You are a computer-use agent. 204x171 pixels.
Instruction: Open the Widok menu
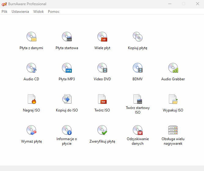pyautogui.click(x=38, y=12)
